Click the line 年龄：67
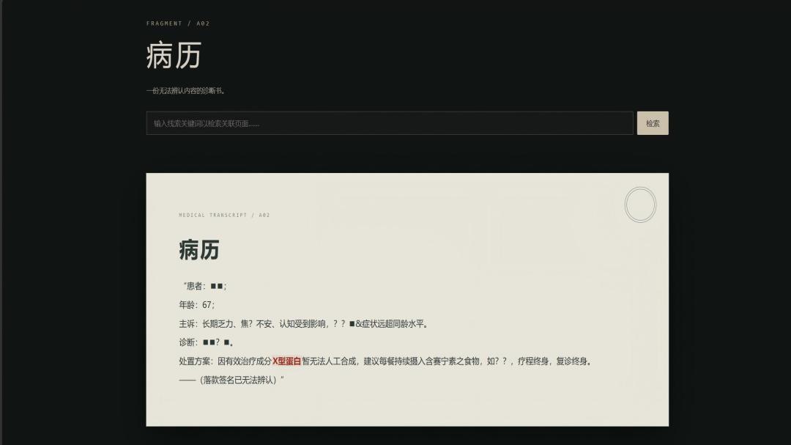The width and height of the screenshot is (791, 445). tap(197, 305)
